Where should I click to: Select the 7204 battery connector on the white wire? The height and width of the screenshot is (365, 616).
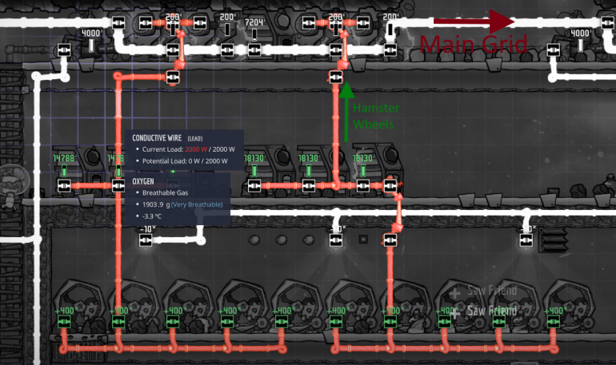[x=254, y=50]
